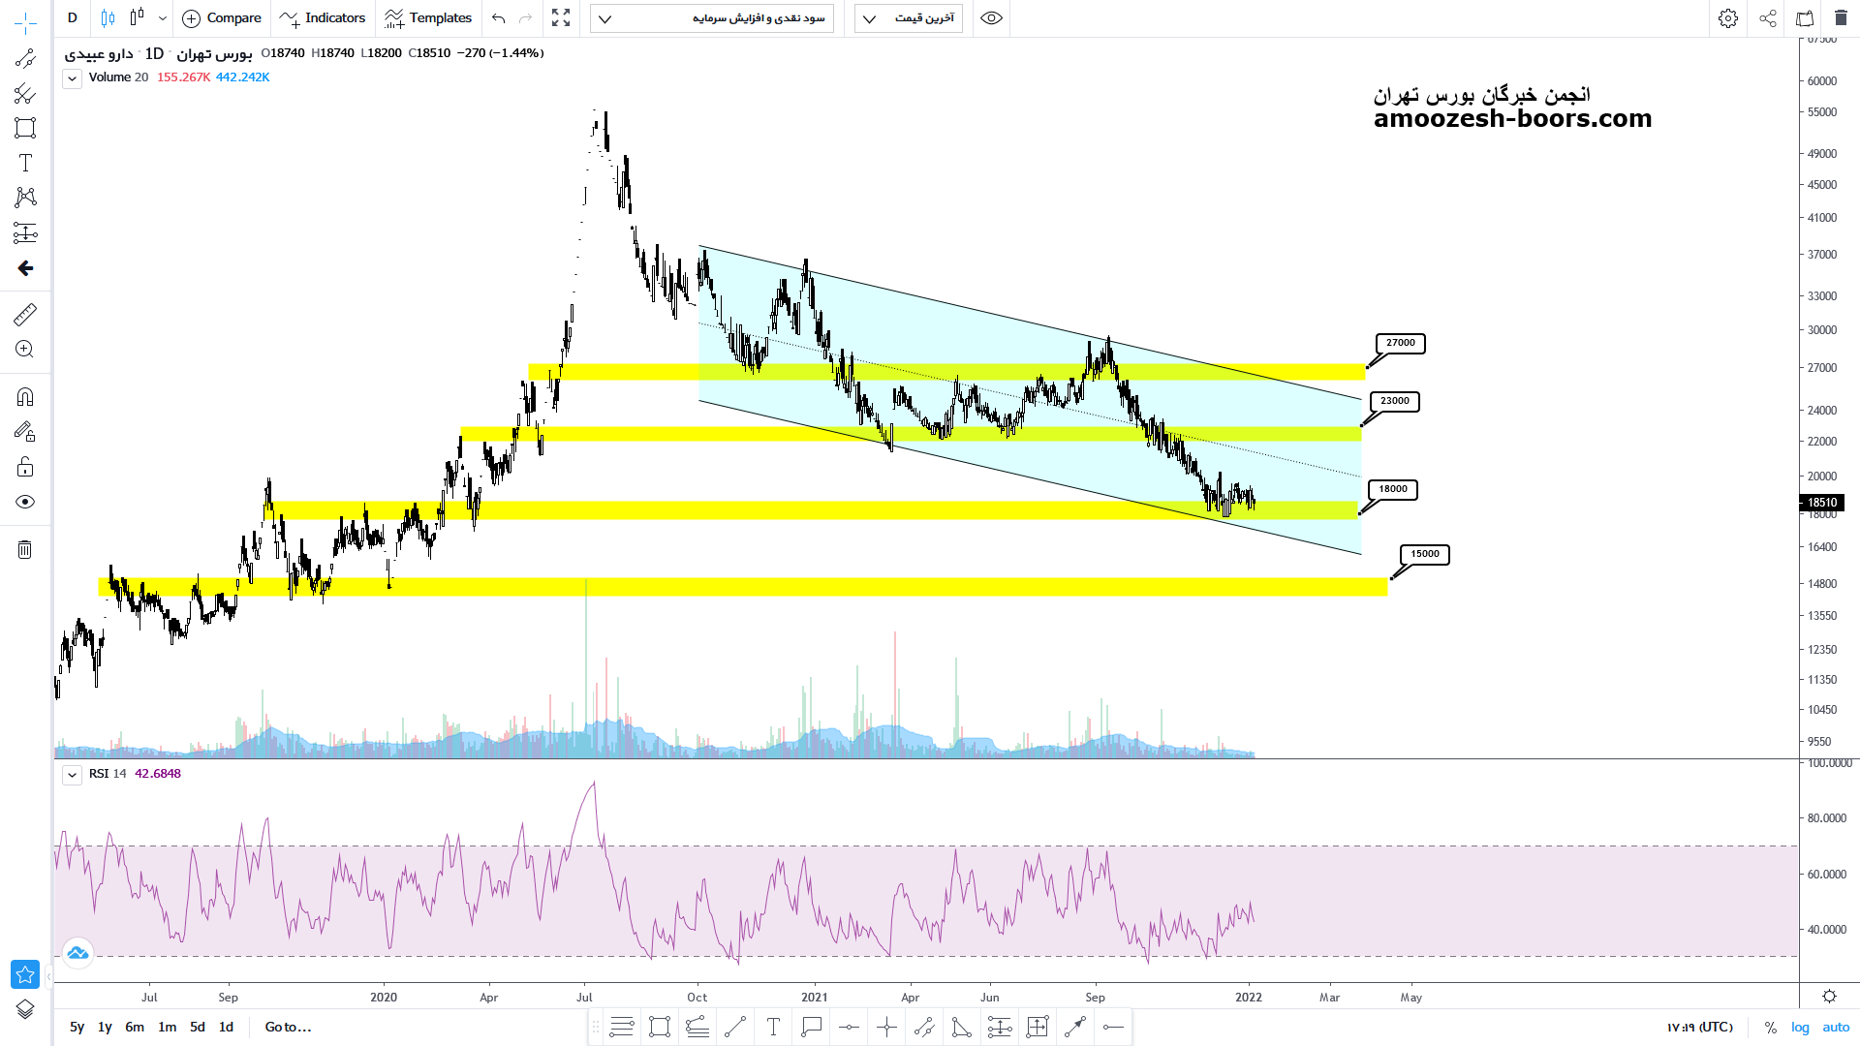Open the آخرین قیمت dropdown

[908, 18]
